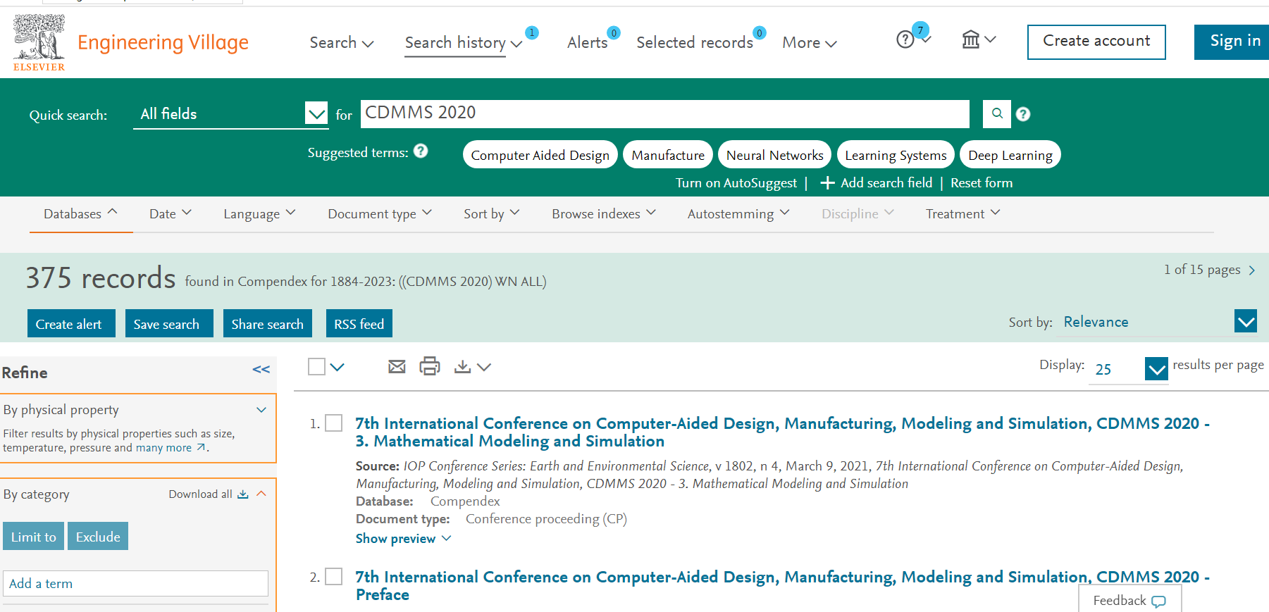Open Selected records

coord(695,42)
